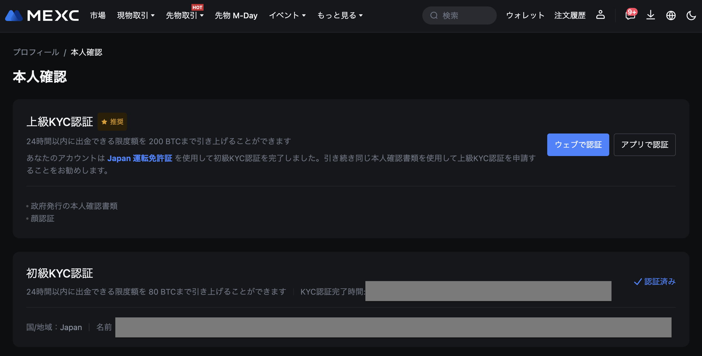This screenshot has width=702, height=356.
Task: Click the 認証済み checkmark status
Action: pyautogui.click(x=654, y=281)
